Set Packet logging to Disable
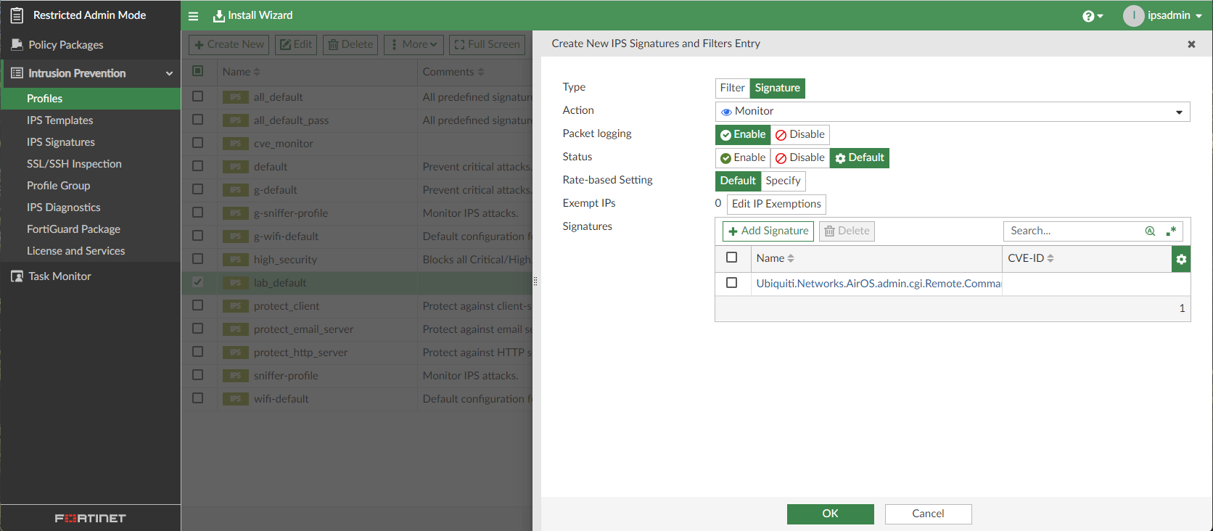Viewport: 1213px width, 531px height. pyautogui.click(x=800, y=134)
